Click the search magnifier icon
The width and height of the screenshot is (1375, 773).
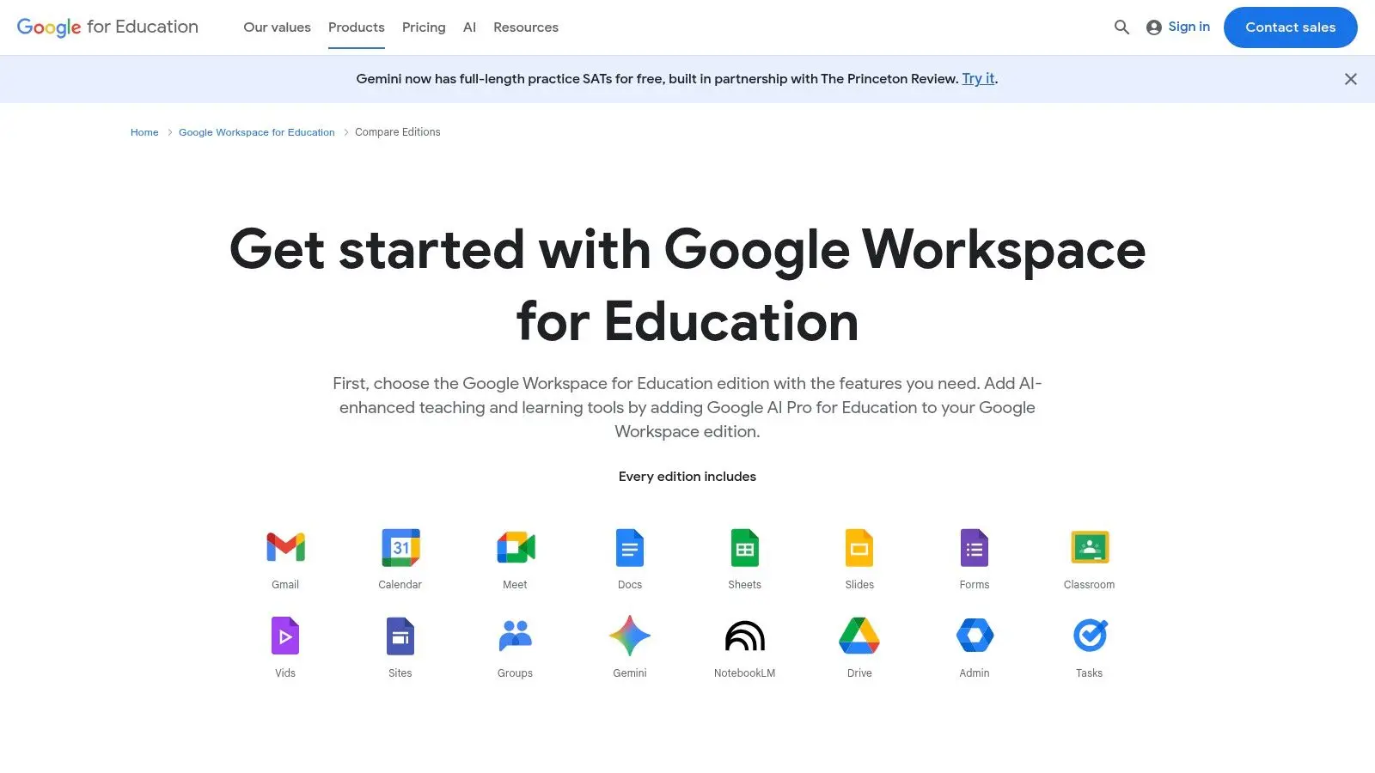[x=1121, y=27]
